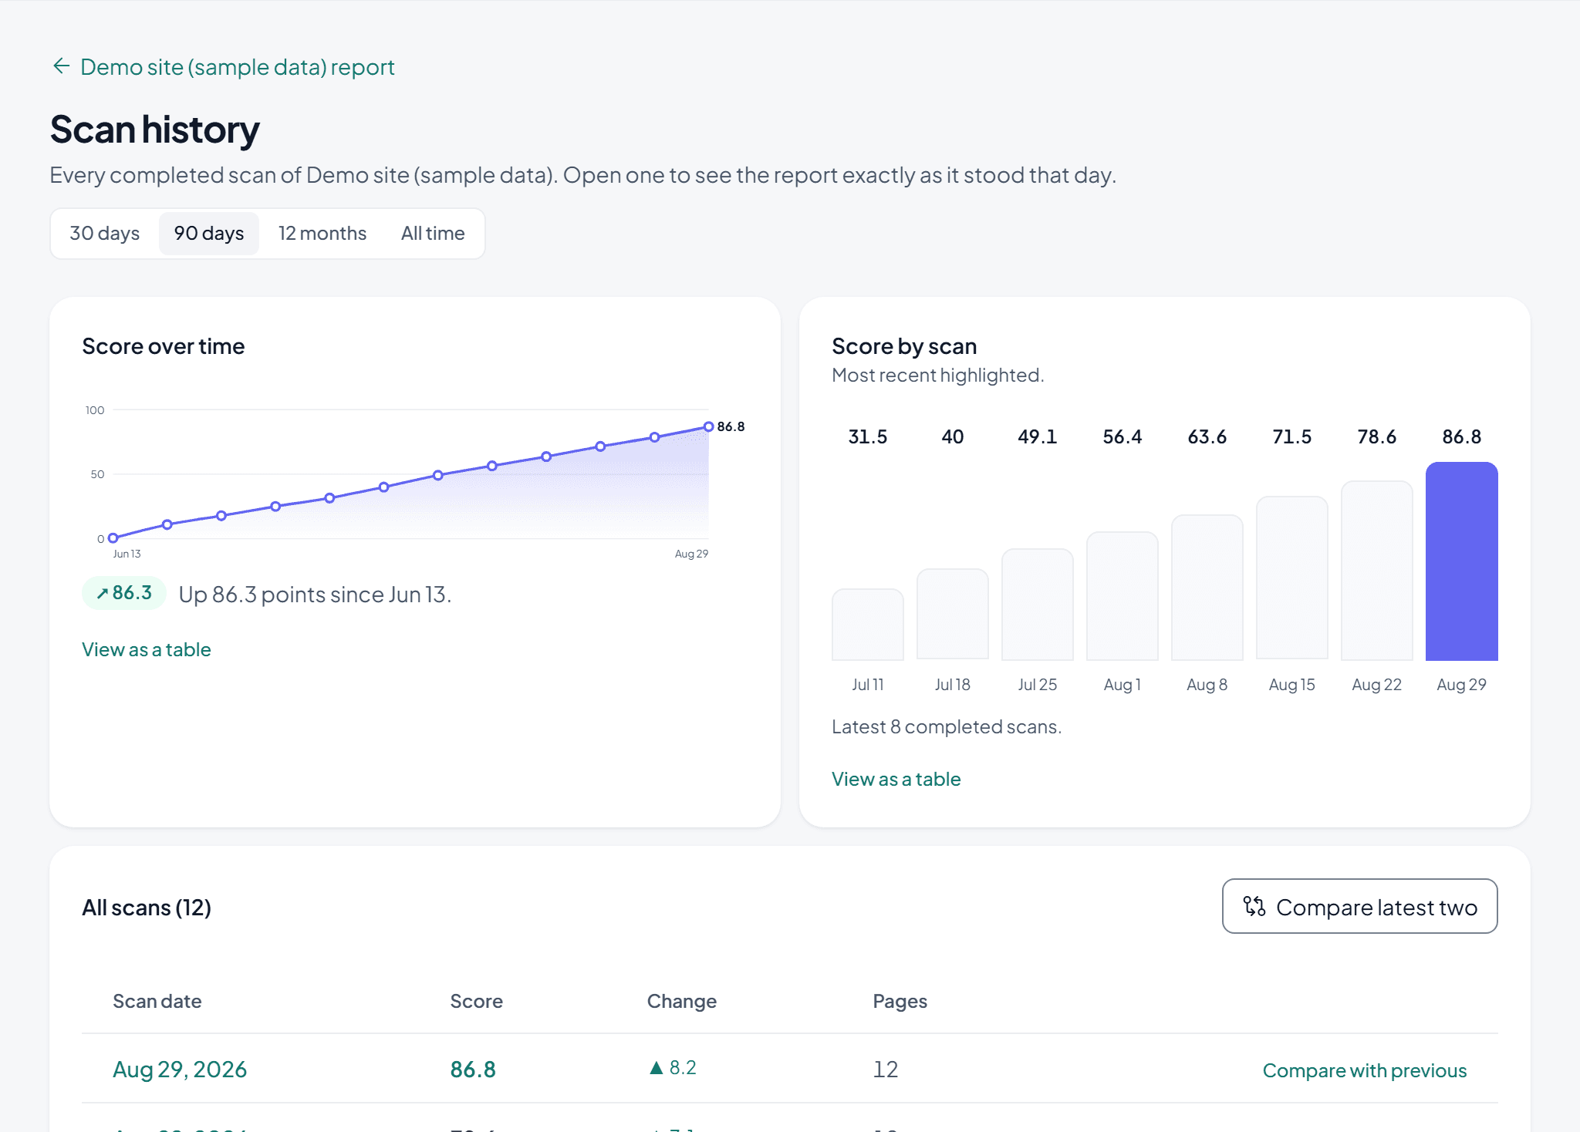Click the All scans (12) heading

(x=147, y=908)
